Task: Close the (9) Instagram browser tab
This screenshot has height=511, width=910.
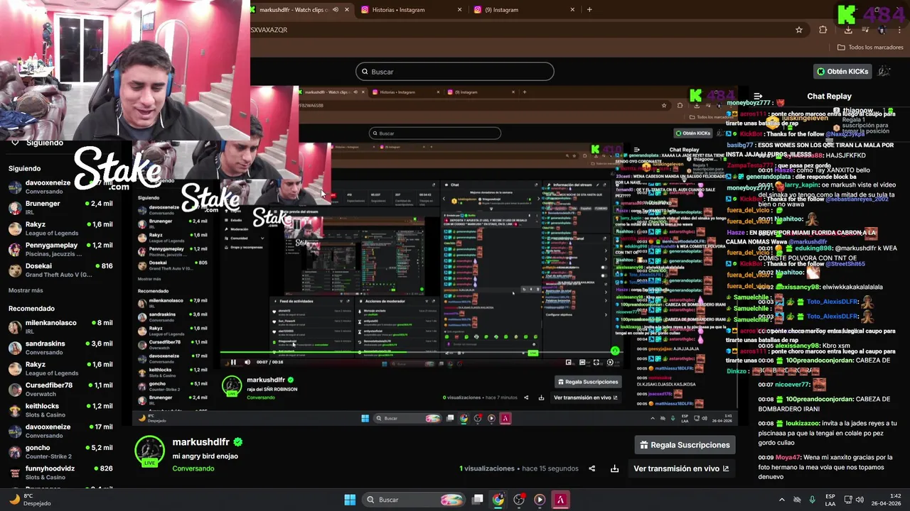Action: [572, 10]
